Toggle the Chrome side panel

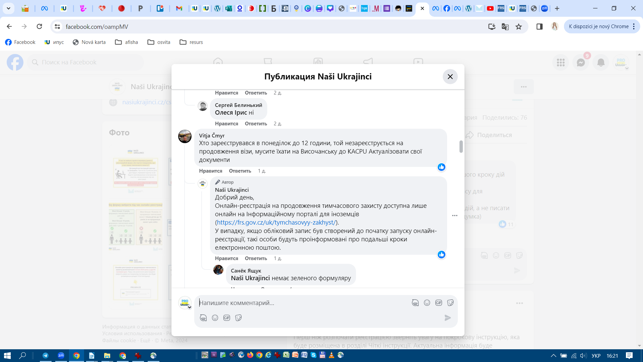pyautogui.click(x=539, y=26)
